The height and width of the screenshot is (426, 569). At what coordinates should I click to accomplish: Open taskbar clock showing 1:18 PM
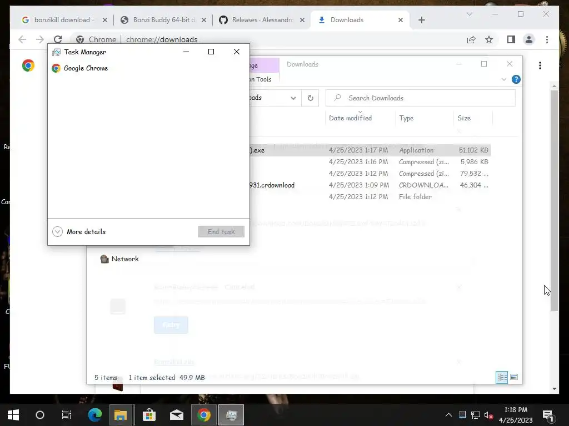[516, 415]
